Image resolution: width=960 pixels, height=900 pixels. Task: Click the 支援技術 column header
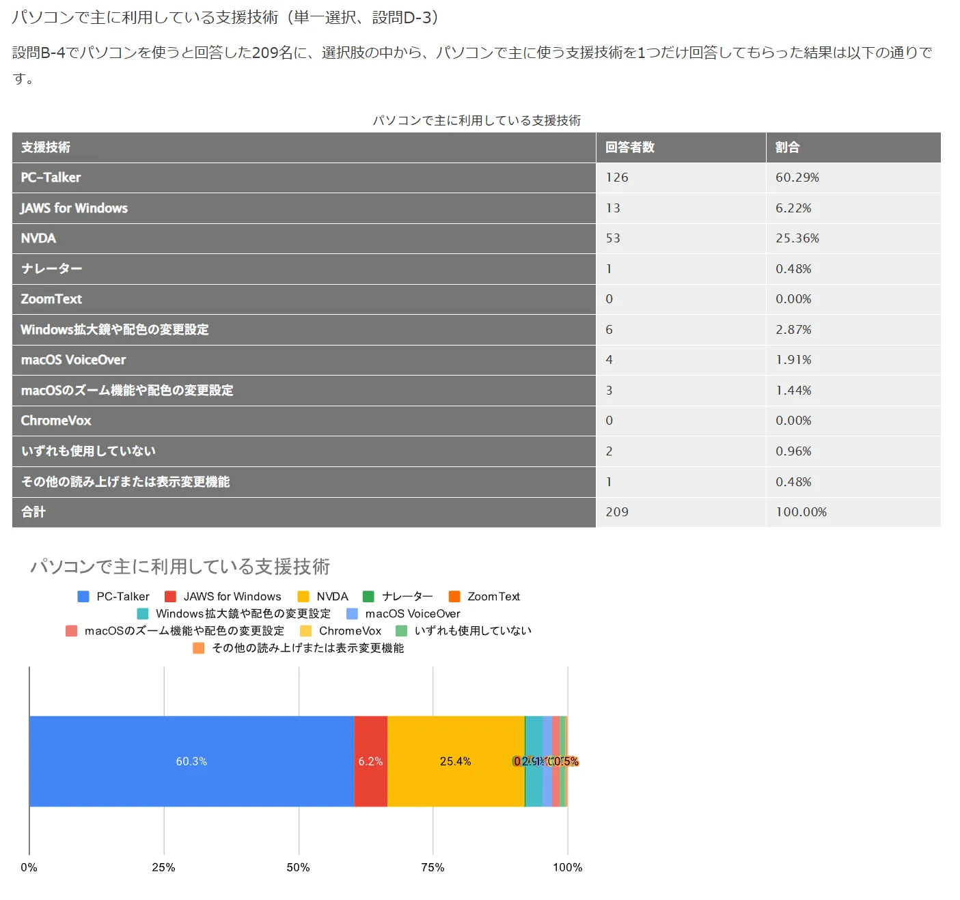pyautogui.click(x=304, y=147)
